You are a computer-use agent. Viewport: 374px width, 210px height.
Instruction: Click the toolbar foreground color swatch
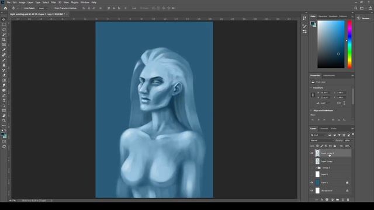coord(2,135)
